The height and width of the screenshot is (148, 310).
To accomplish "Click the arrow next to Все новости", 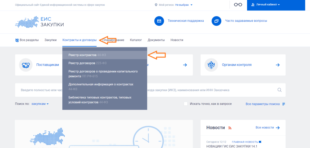I will tap(278, 128).
